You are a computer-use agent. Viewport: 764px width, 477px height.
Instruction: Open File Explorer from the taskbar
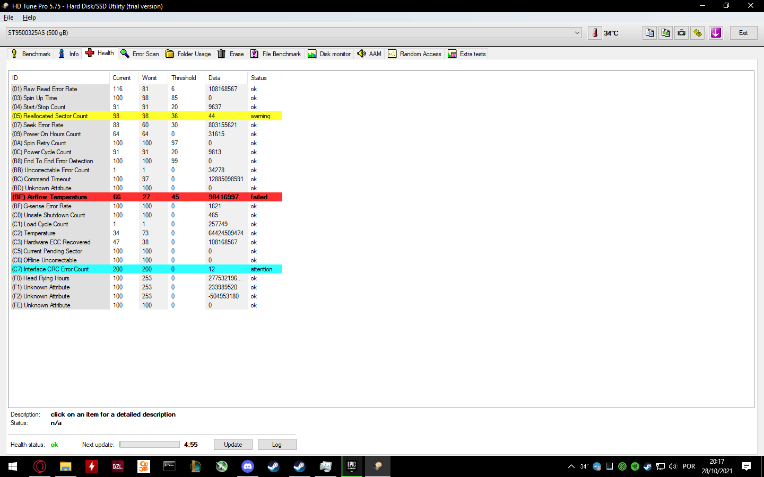coord(66,466)
